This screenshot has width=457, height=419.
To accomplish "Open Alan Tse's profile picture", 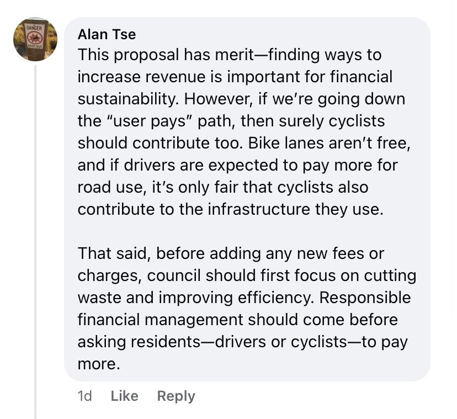I will 35,39.
